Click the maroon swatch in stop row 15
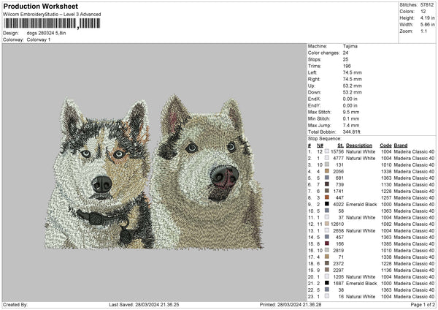The image size is (438, 310). [327, 243]
